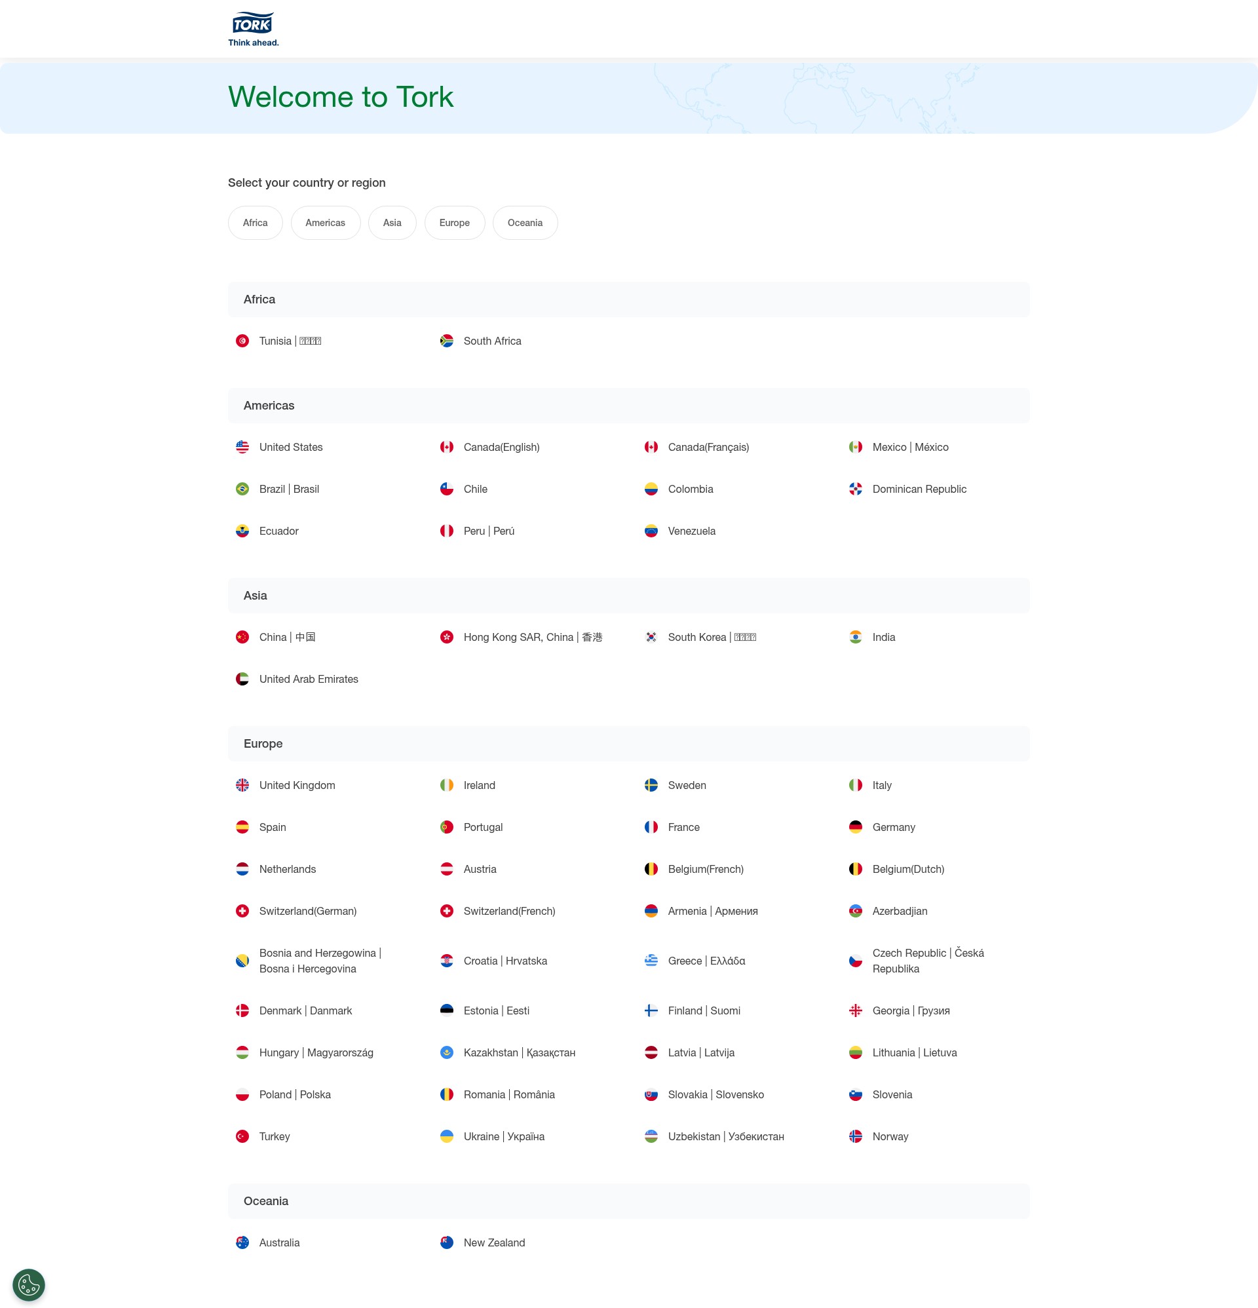
Task: Click the Canada(English) flag icon
Action: 446,447
